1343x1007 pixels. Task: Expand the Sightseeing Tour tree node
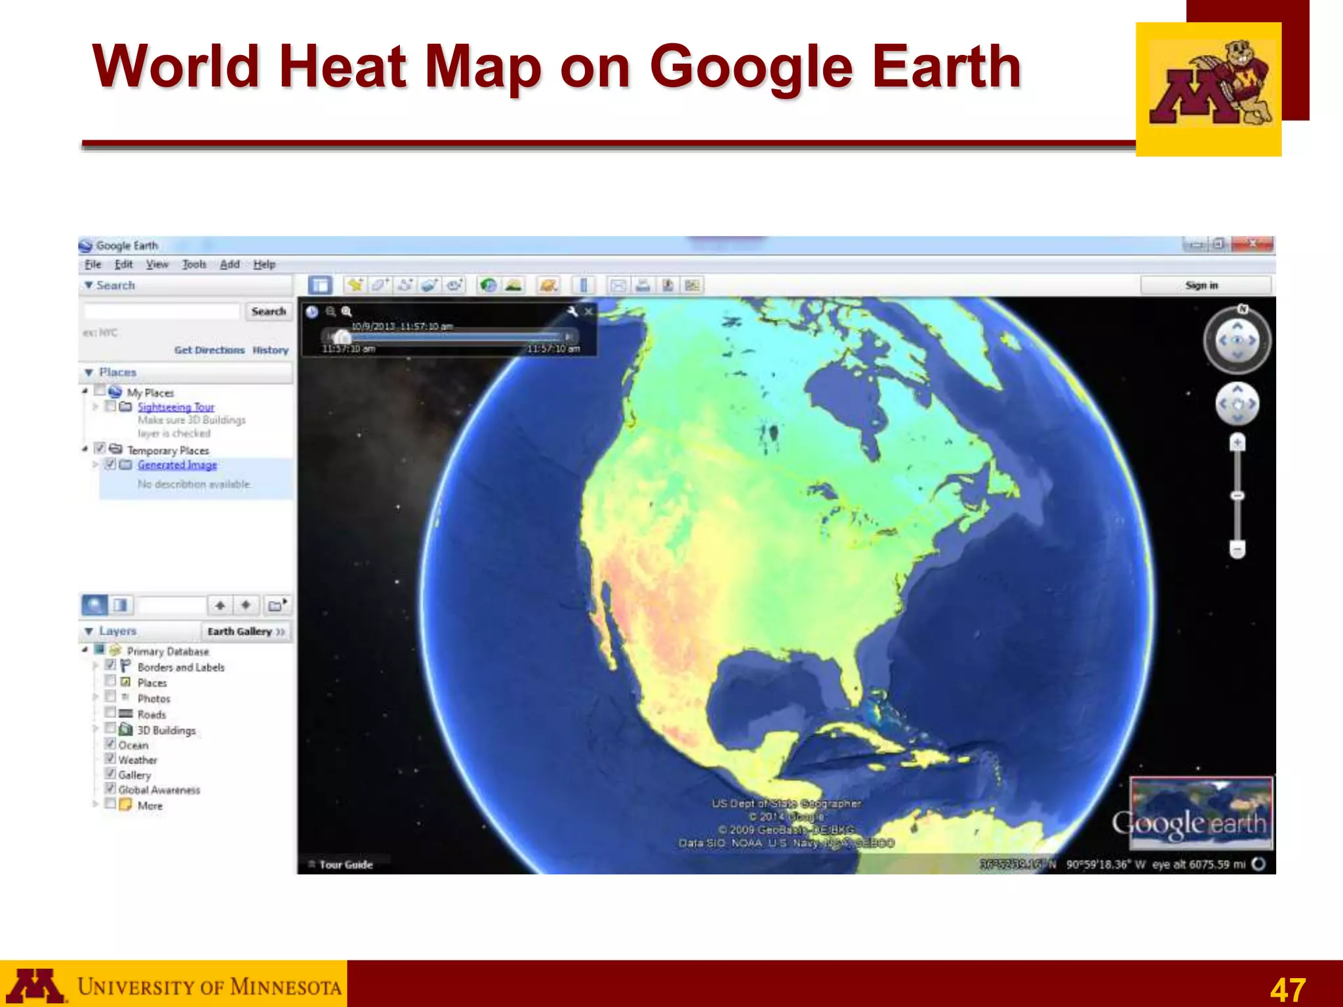pyautogui.click(x=95, y=406)
